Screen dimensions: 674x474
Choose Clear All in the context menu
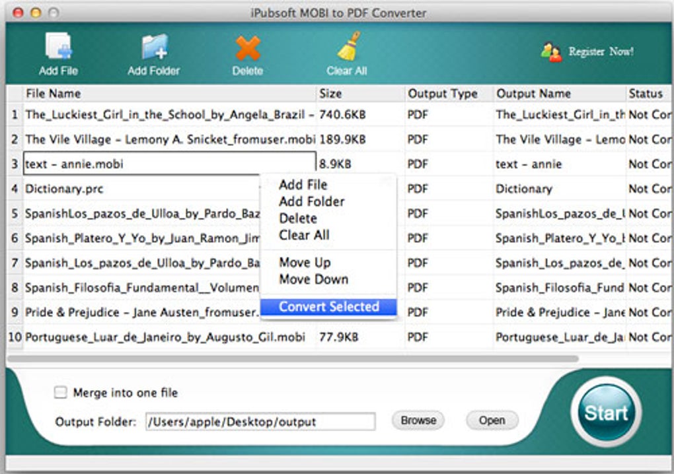304,235
